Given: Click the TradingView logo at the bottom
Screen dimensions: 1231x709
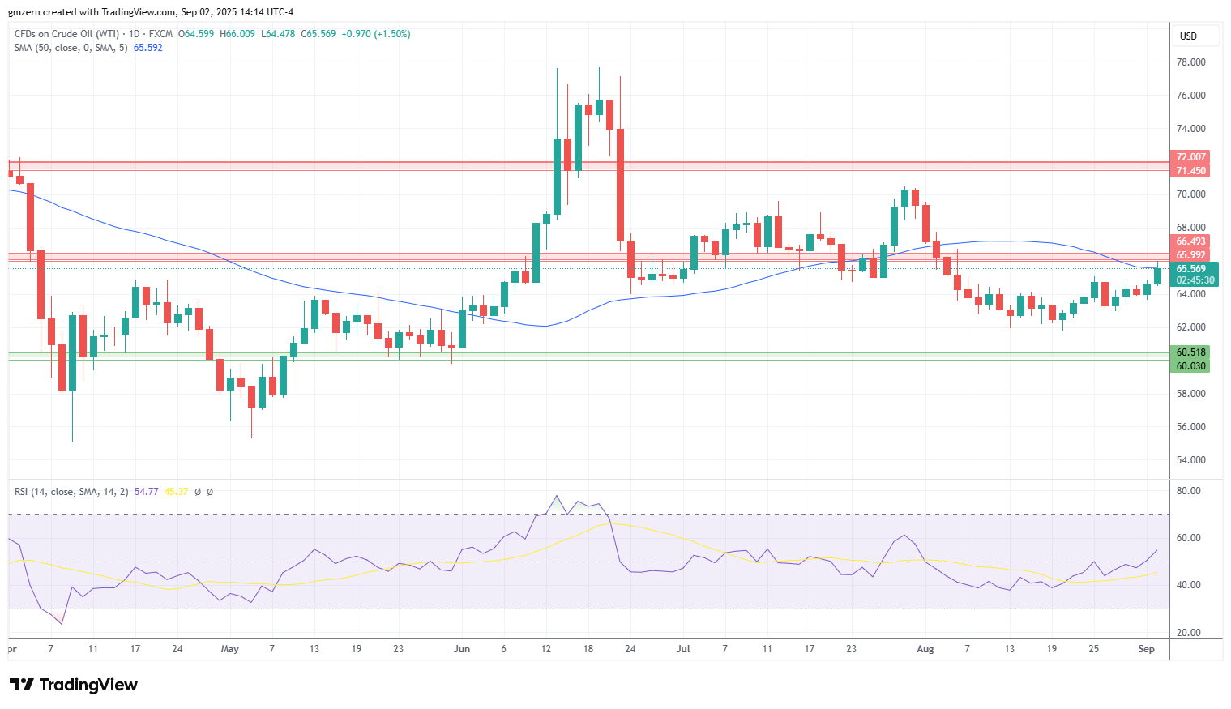Looking at the screenshot, I should click(x=74, y=685).
